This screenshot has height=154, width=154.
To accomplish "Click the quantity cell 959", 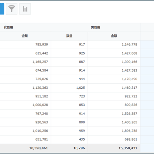I will point(69,131).
